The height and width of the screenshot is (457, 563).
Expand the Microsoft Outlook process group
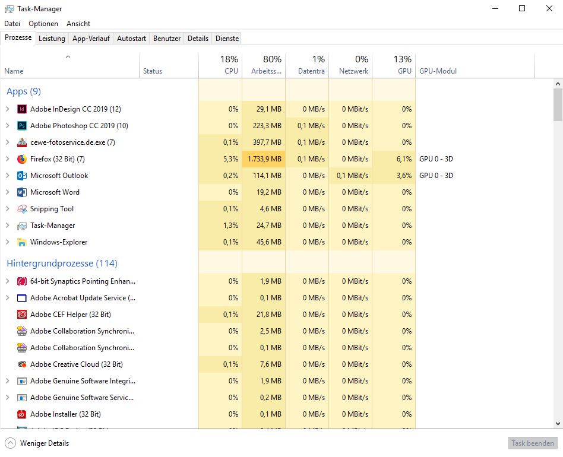pyautogui.click(x=8, y=176)
